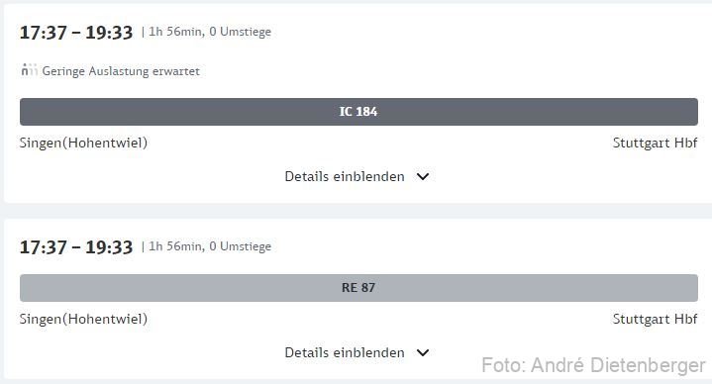Click the gray gap between the two connection cards
Viewport: 712px width, 384px height.
pyautogui.click(x=357, y=211)
